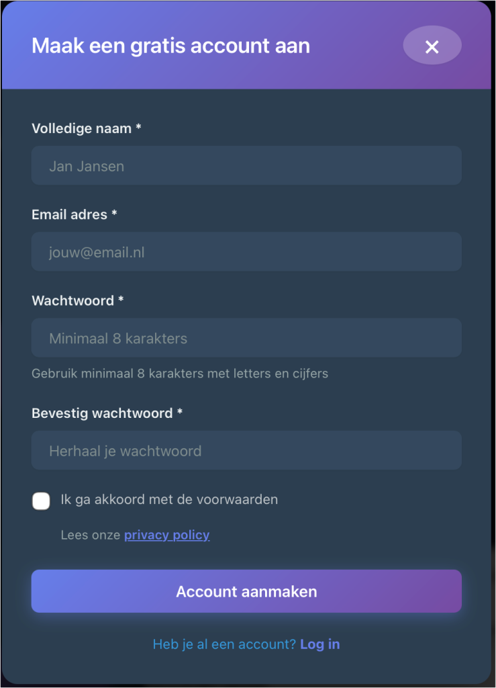The height and width of the screenshot is (688, 496).
Task: Select the Wachtwoord input field
Action: coord(246,338)
